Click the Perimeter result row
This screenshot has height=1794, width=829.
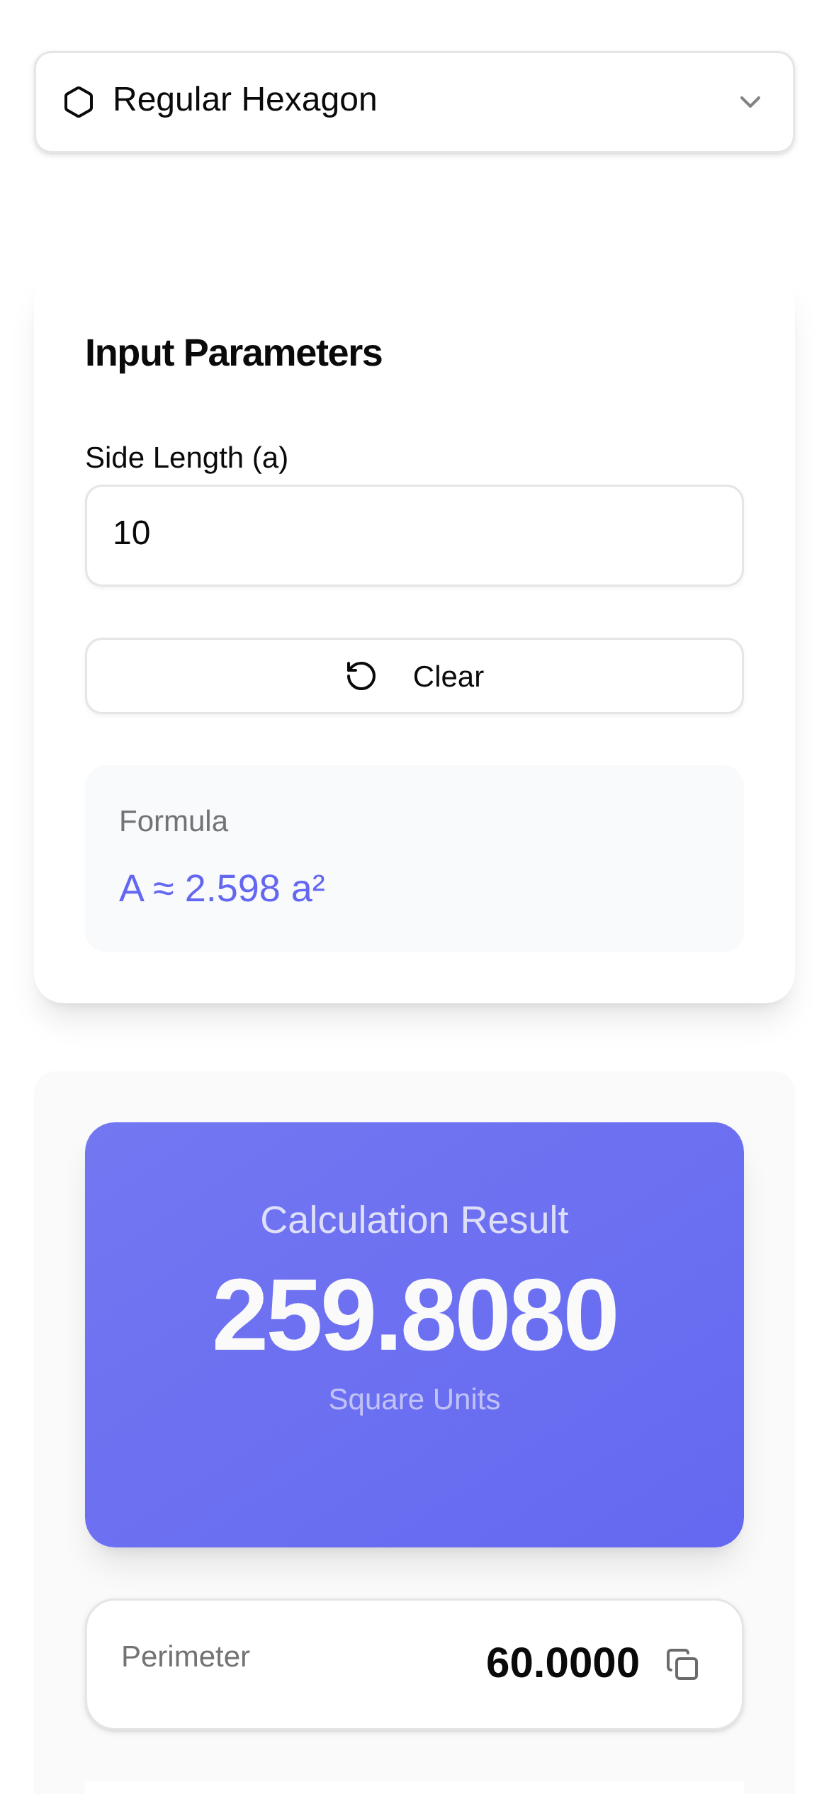(x=414, y=1662)
